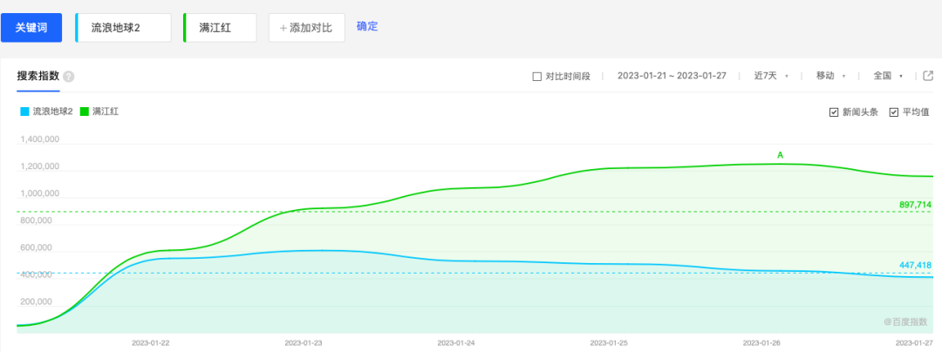Open the share/export icon at top right

click(x=928, y=76)
